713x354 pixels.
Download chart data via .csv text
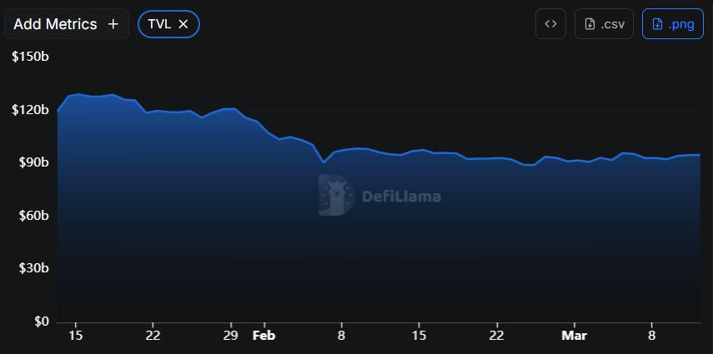[614, 24]
